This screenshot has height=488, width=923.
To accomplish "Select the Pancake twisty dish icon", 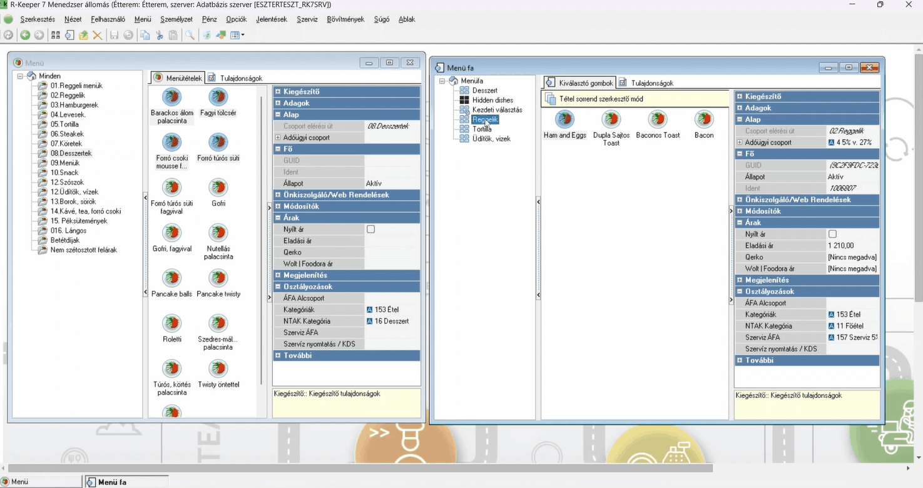I will pyautogui.click(x=218, y=278).
